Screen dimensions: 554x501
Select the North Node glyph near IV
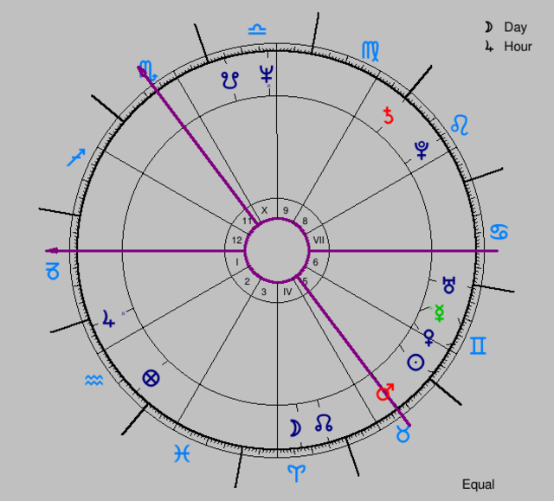point(324,423)
